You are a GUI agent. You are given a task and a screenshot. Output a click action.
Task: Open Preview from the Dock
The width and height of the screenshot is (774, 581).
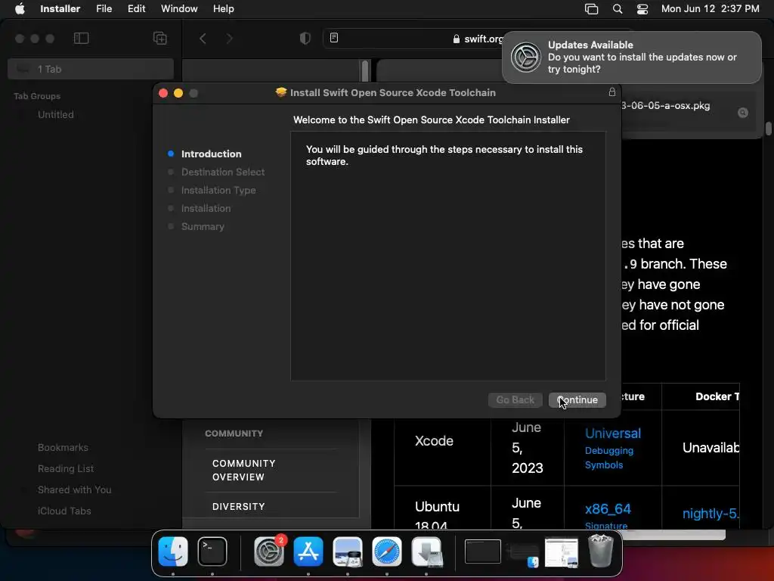click(x=348, y=551)
